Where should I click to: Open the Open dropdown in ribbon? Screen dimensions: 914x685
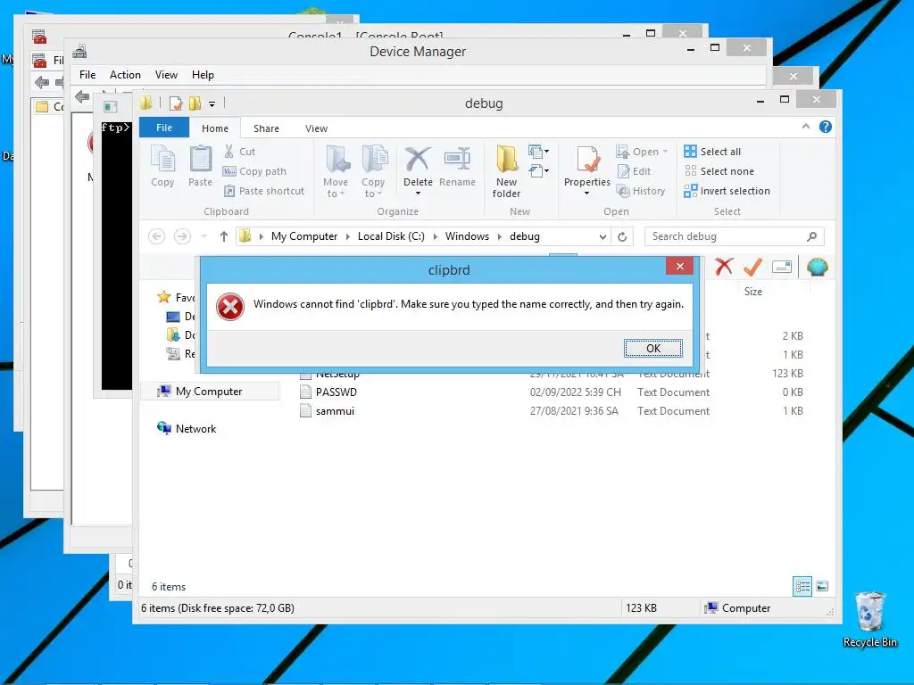click(642, 152)
